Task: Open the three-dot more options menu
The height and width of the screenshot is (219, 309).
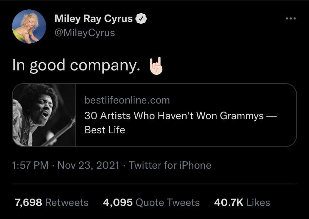Action: coord(290,18)
